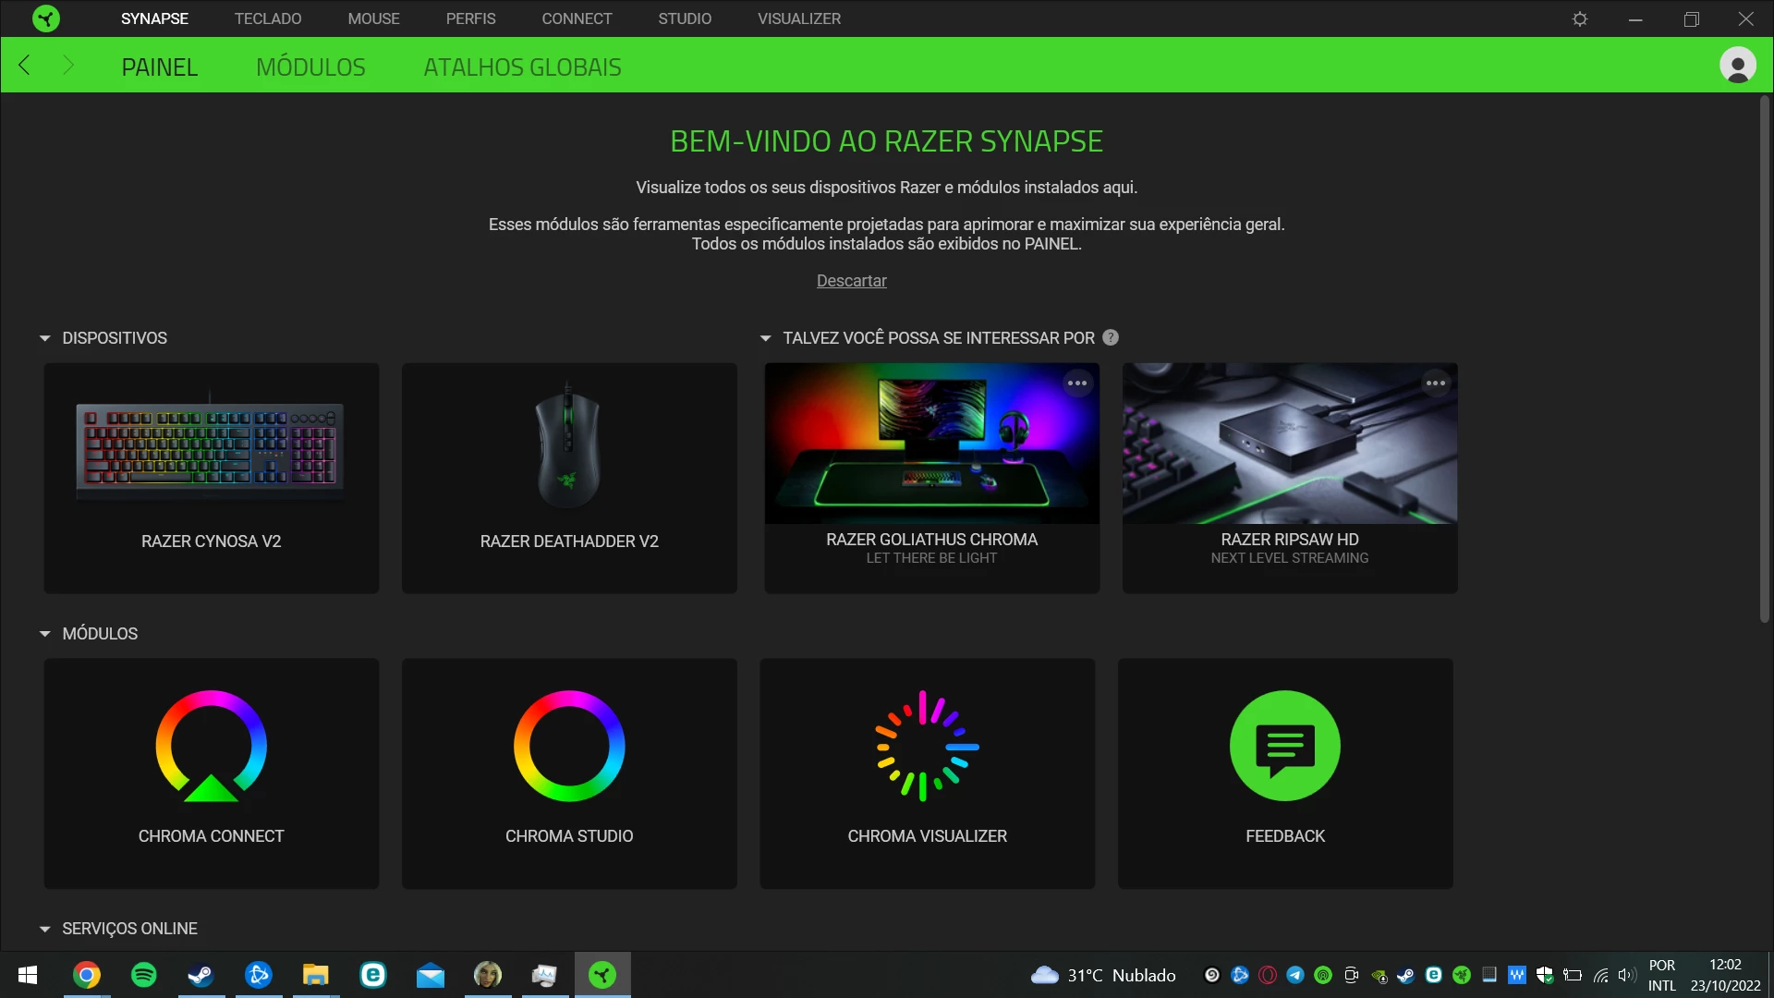Open options menu on Goliathus Chroma card
The height and width of the screenshot is (998, 1774).
click(1077, 383)
